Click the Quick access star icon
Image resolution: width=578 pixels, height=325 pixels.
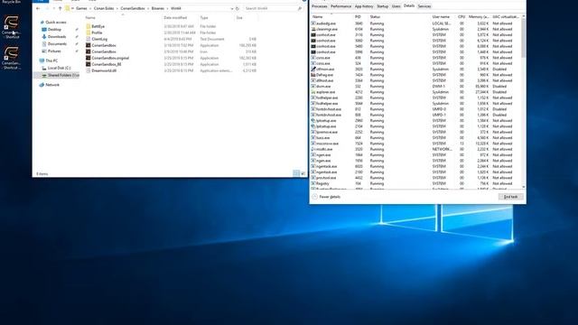42,22
